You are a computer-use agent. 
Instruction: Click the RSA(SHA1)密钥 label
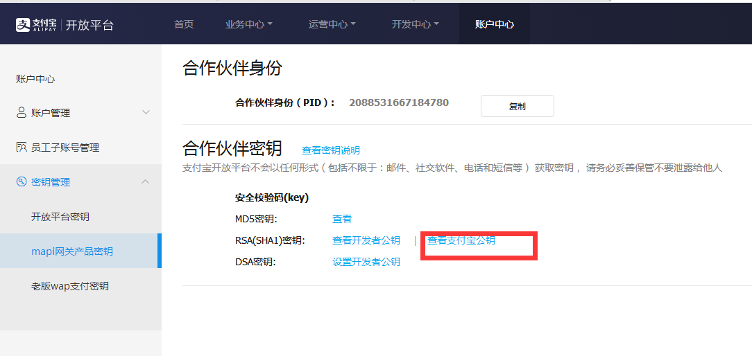(270, 240)
